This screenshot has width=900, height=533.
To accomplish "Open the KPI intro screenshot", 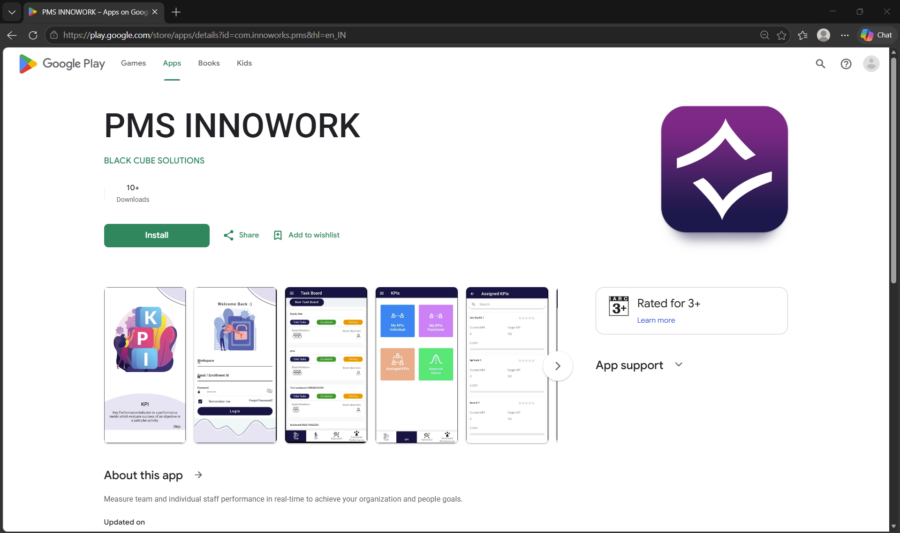I will pos(145,365).
